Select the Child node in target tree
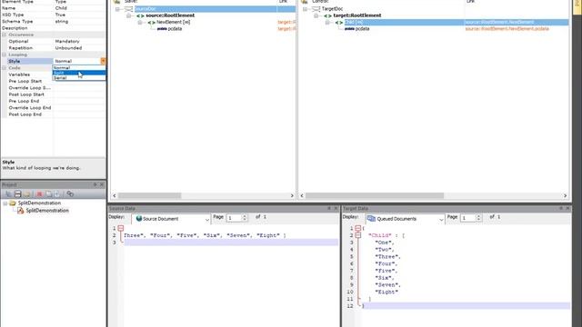Screen dimensions: 582x327 (x=354, y=22)
